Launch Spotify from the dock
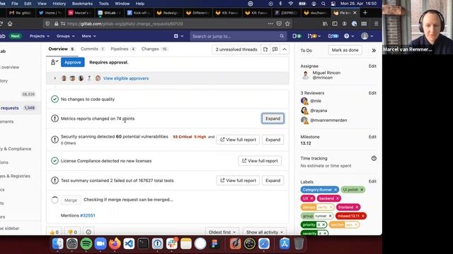 (86, 243)
